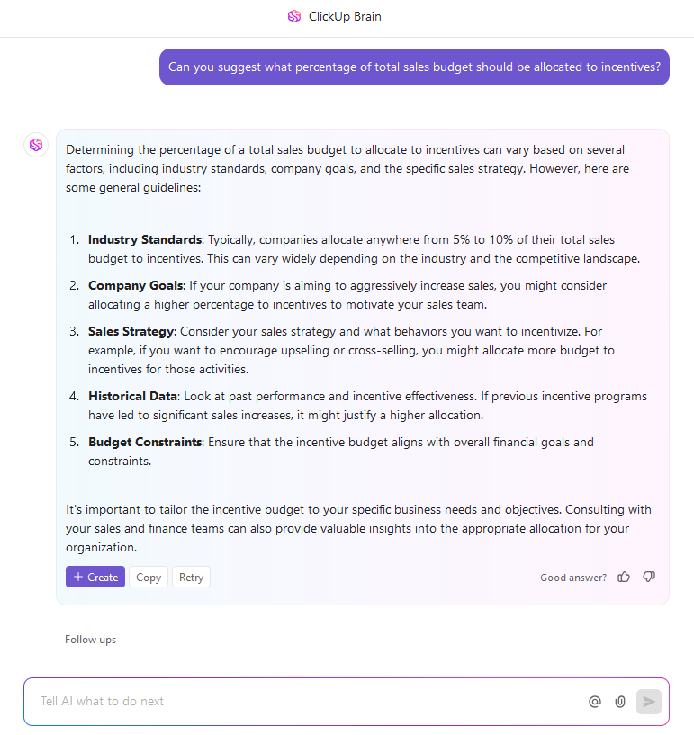The width and height of the screenshot is (694, 735).
Task: Focus the "Tell AI what to do next" field
Action: [306, 702]
